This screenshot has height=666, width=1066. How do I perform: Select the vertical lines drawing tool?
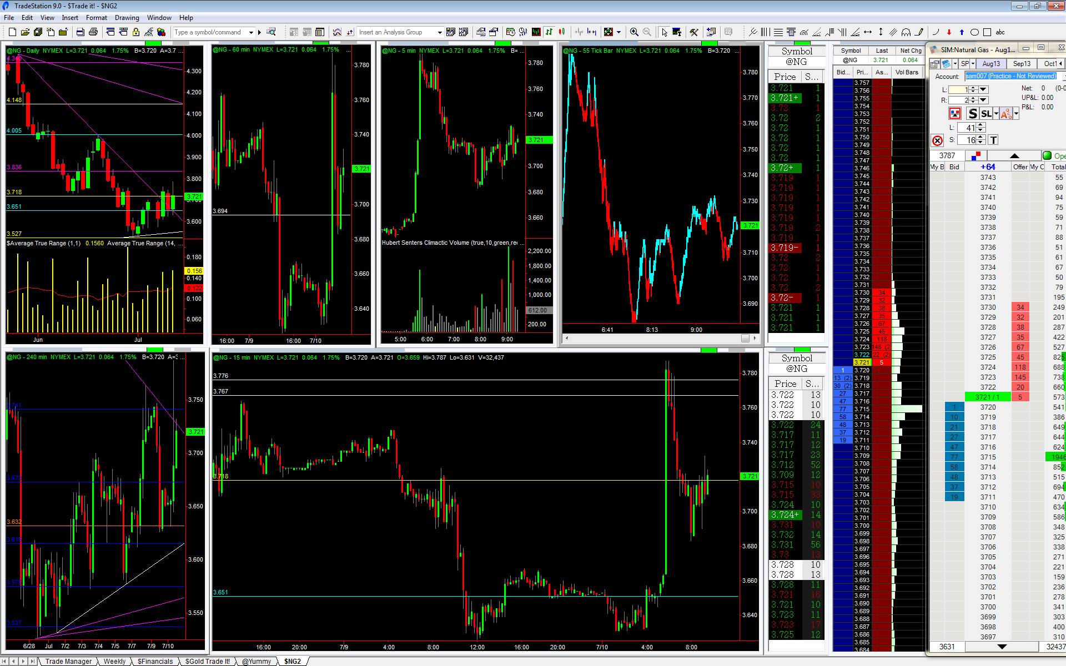(765, 32)
